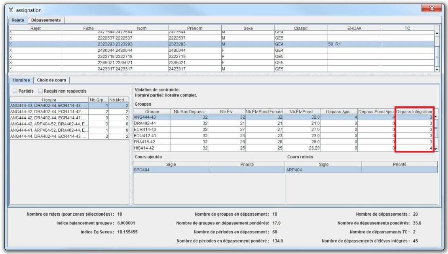Select group row ANG444-43
The image size is (448, 254).
point(283,117)
